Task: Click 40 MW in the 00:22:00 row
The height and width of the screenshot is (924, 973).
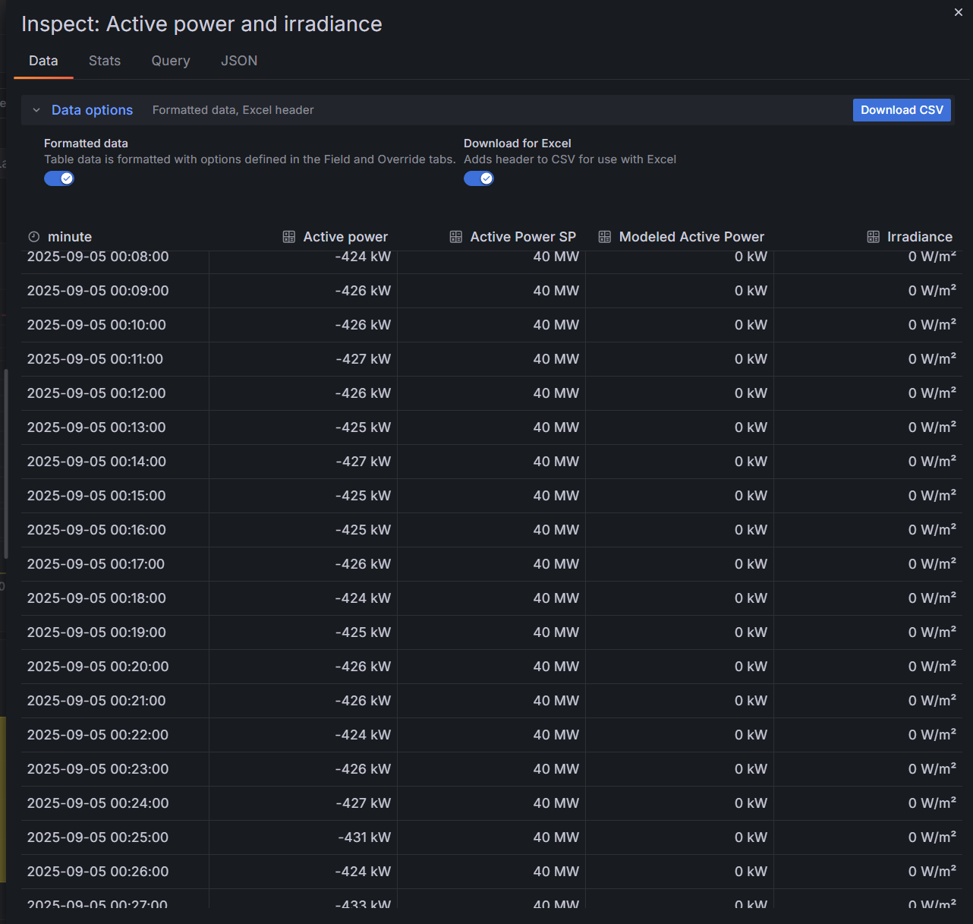Action: [556, 735]
